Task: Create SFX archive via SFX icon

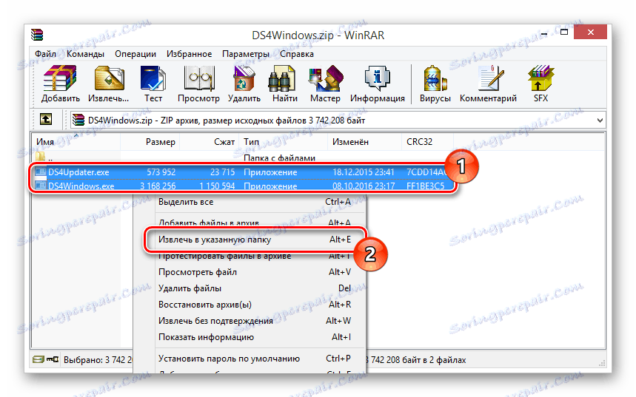Action: [540, 84]
